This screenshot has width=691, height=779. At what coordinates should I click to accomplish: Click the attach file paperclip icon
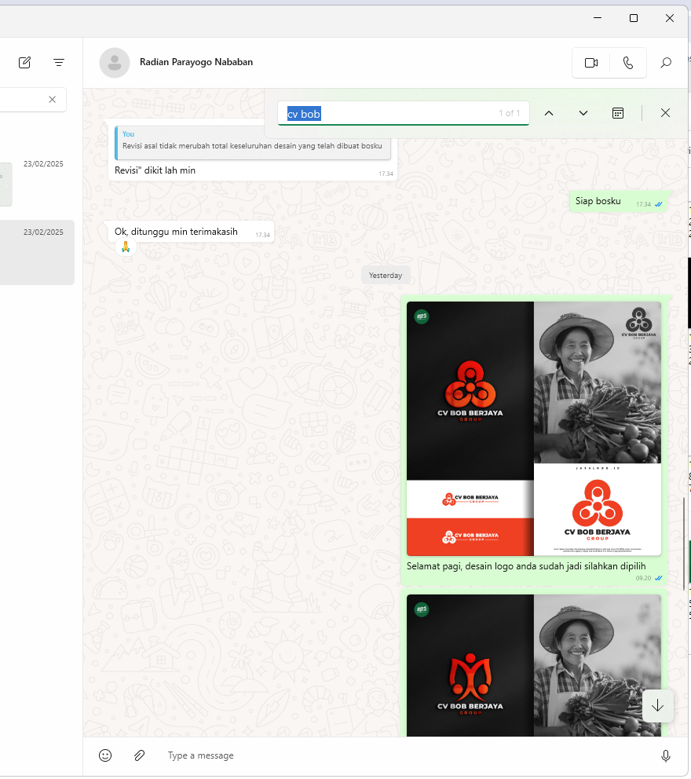coord(139,755)
